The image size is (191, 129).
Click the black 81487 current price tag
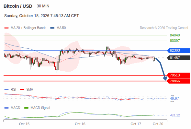178,58
